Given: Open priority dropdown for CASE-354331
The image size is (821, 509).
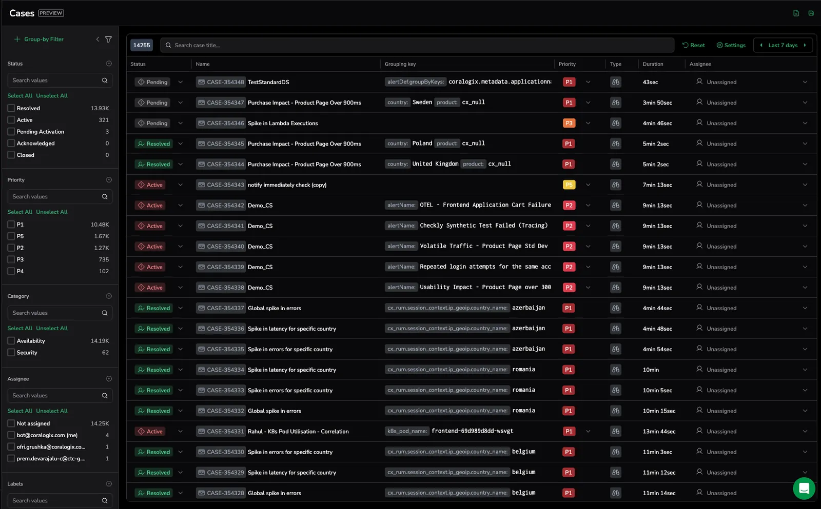Looking at the screenshot, I should (588, 432).
